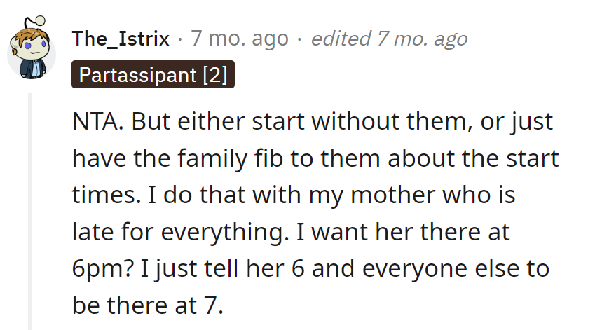Open The_Istrix username profile link
The width and height of the screenshot is (595, 330).
tap(121, 39)
